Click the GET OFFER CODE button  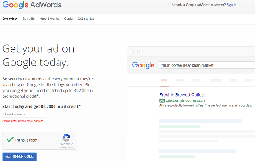point(20,156)
